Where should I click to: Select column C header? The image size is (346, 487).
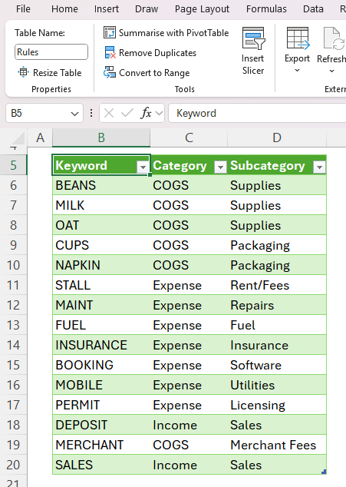click(189, 137)
